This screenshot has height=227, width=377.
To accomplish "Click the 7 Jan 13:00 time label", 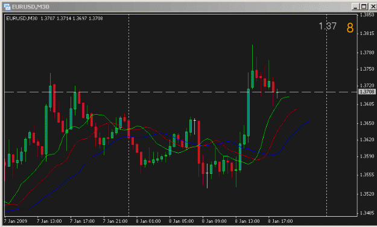I will (49, 221).
